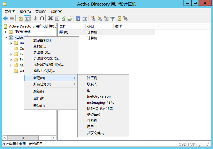
Task: Open the 文件(F) menu
Action: coord(10,12)
